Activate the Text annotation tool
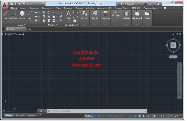This screenshot has height=121, width=187. click(x=68, y=15)
